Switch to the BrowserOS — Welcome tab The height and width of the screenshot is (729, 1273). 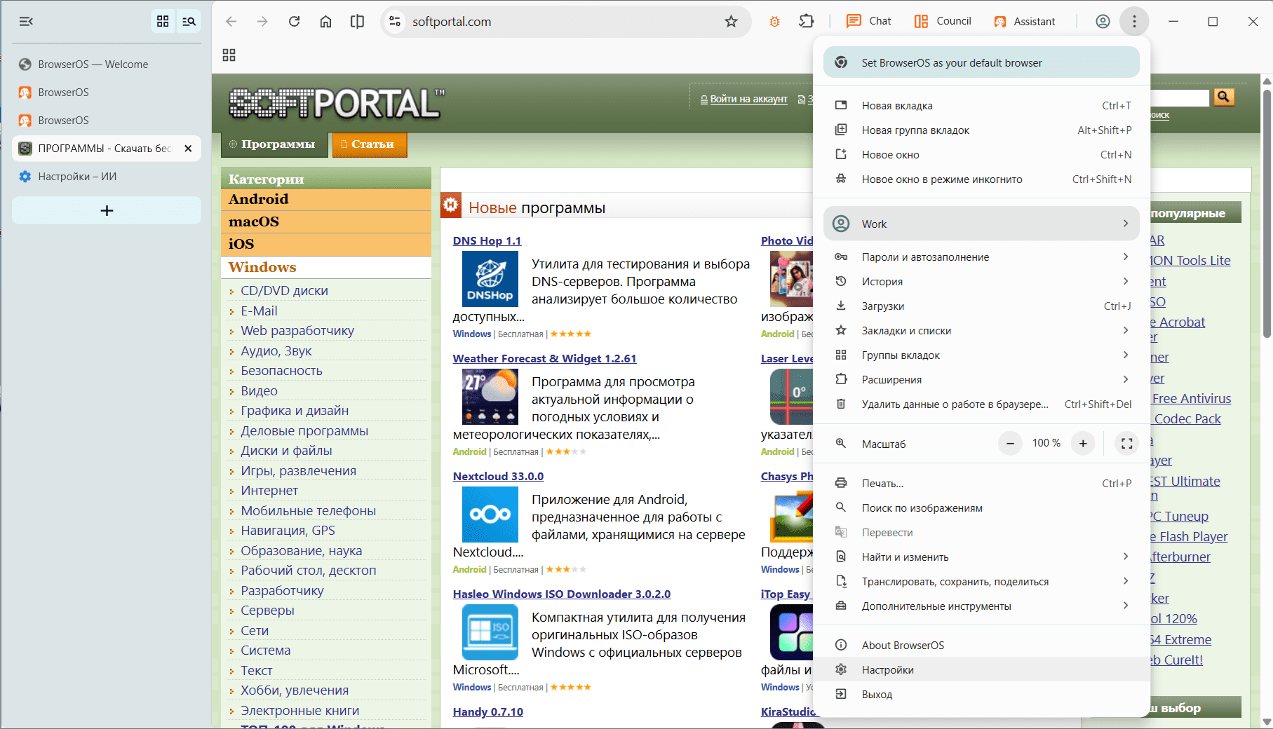(x=107, y=64)
